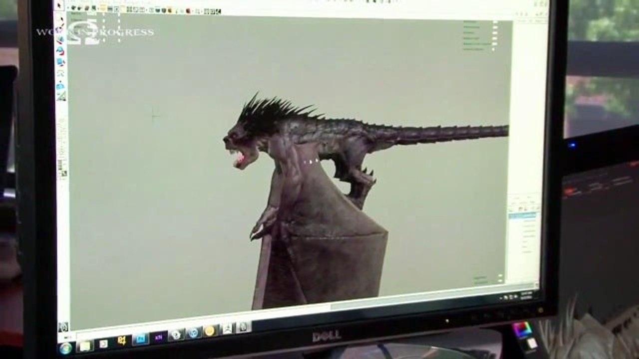
Task: Activate the Move tool in left toolbox
Action: click(x=60, y=39)
